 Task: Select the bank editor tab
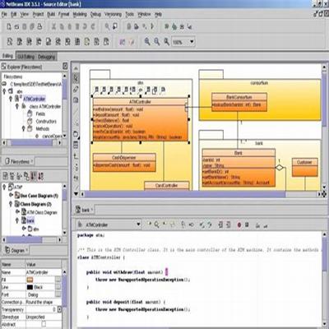click(x=85, y=210)
